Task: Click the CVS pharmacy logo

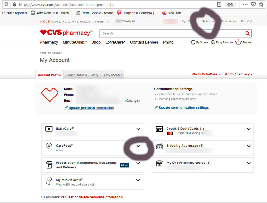Action: point(66,33)
